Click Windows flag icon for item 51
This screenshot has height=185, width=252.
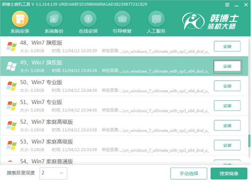coord(12,106)
